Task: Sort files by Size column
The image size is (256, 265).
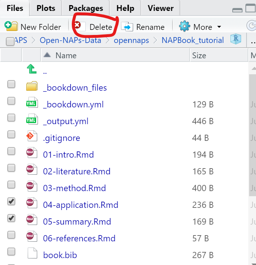Action: click(x=199, y=55)
